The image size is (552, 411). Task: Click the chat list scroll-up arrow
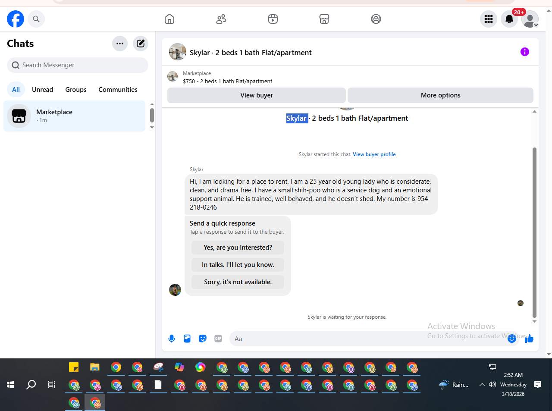(152, 104)
